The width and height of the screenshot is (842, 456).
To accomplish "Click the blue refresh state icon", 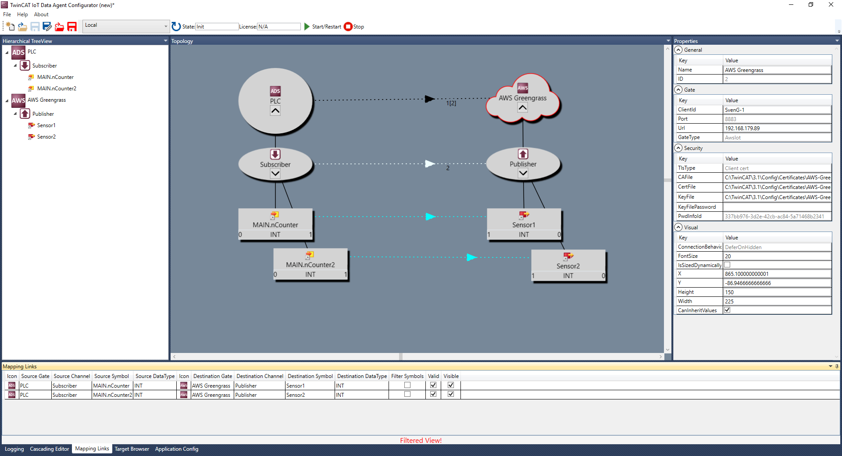I will (176, 27).
